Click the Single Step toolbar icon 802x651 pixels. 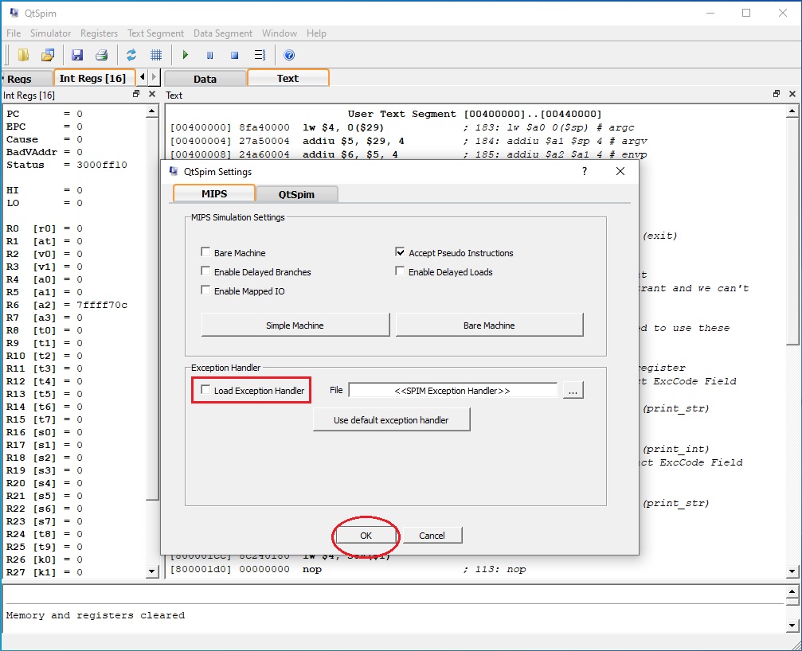pos(260,55)
